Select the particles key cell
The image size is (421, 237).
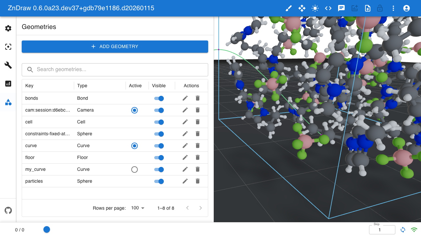click(x=48, y=181)
